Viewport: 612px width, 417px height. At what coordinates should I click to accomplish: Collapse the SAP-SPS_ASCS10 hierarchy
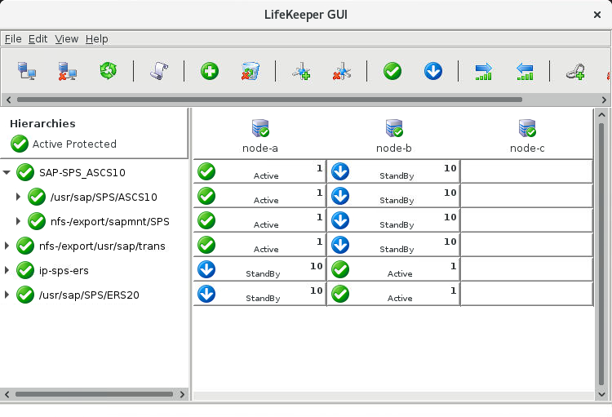(7, 172)
